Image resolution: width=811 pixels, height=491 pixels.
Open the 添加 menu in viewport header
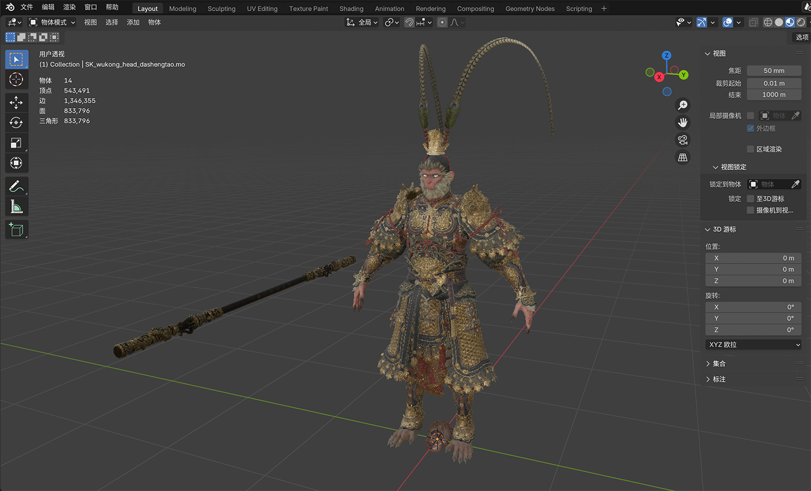[x=133, y=23]
